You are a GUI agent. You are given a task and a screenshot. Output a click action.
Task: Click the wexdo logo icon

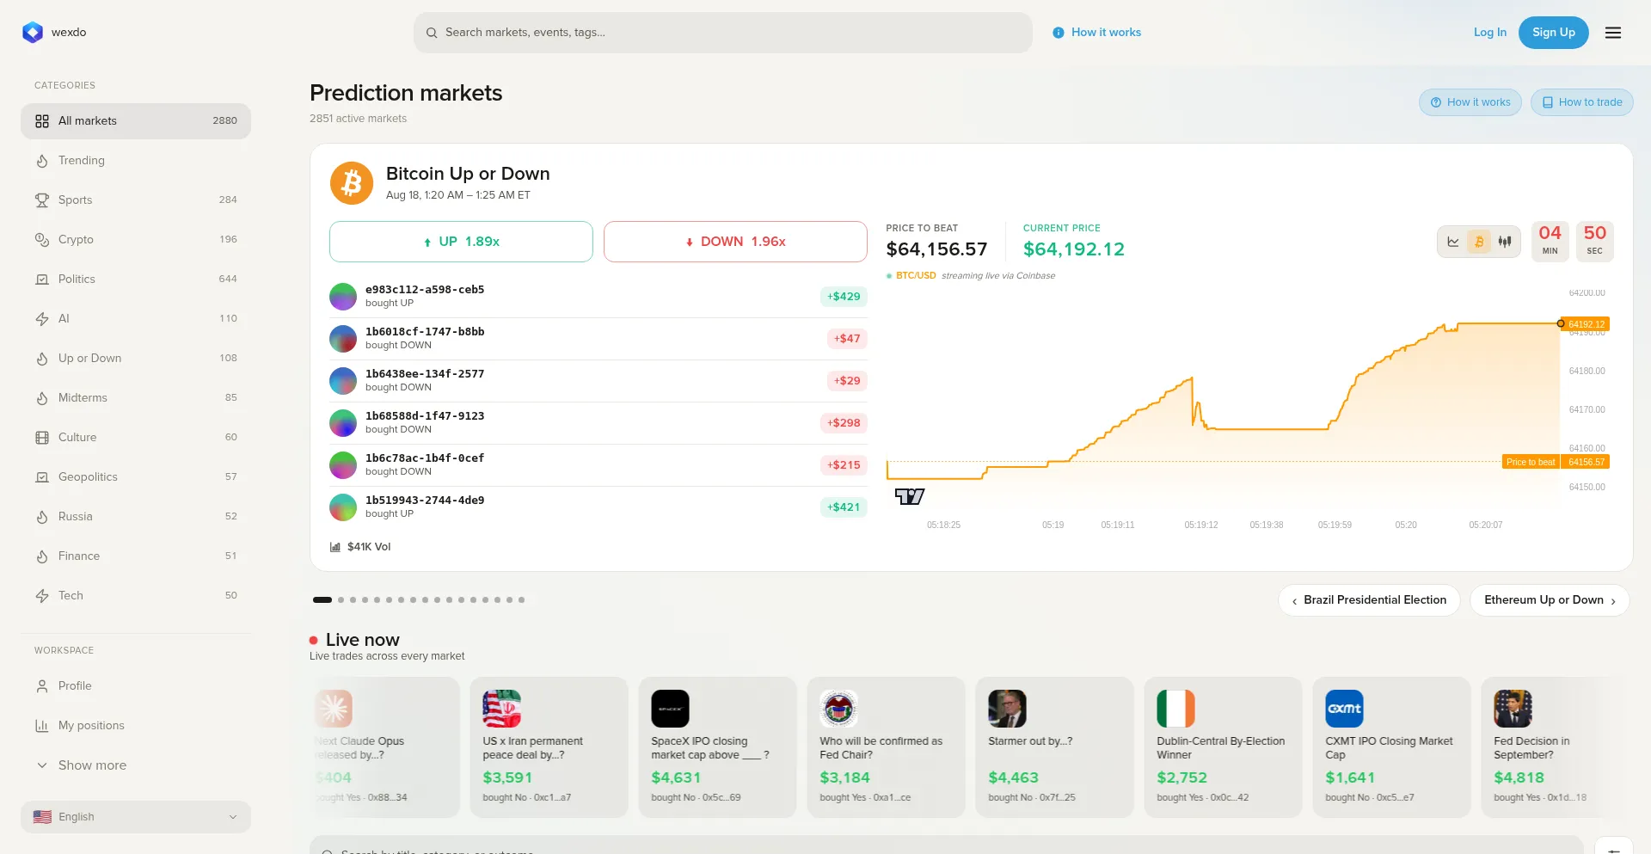point(33,33)
